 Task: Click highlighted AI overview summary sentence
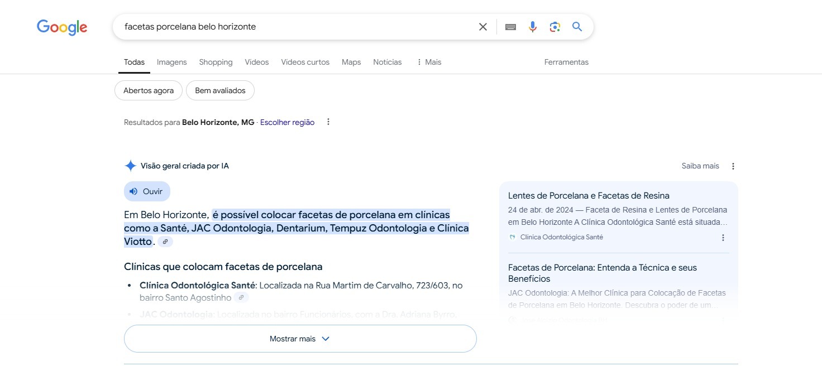(297, 228)
